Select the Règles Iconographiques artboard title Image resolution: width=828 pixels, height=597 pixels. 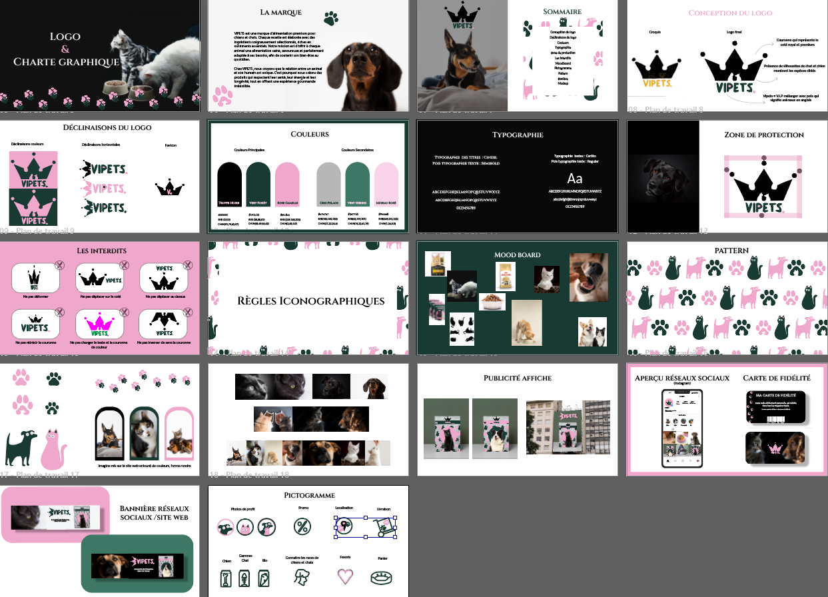[x=311, y=301]
